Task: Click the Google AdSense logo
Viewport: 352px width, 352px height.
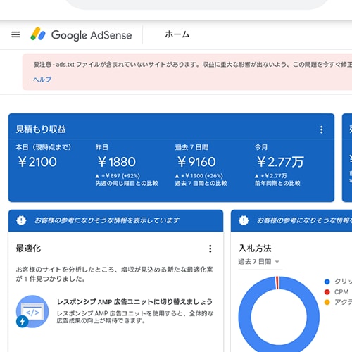Action: [81, 34]
